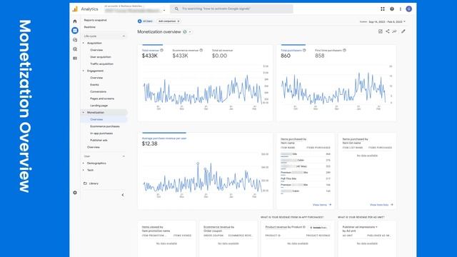This screenshot has height=257, width=457.
Task: Click the info icon next to First time purchasers
Action: coord(344,50)
